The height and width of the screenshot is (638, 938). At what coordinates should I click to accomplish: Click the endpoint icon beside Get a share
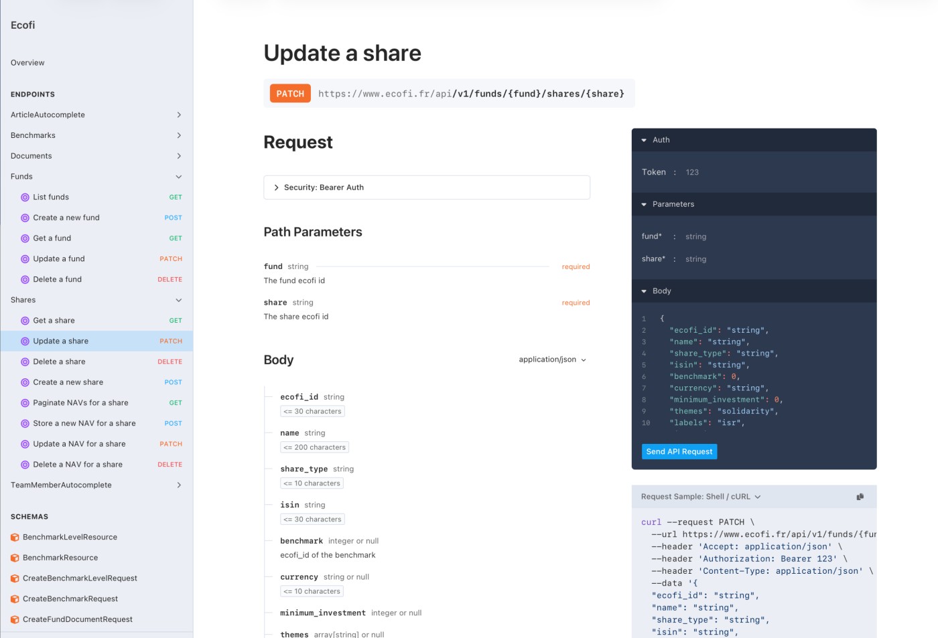click(x=25, y=321)
